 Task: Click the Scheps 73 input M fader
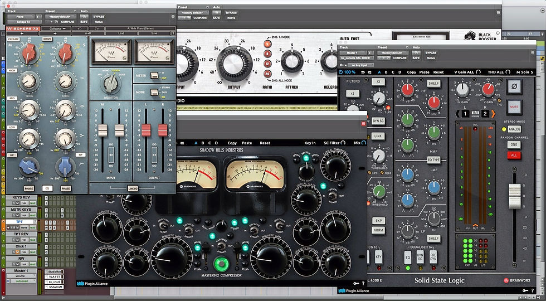[x=103, y=130]
